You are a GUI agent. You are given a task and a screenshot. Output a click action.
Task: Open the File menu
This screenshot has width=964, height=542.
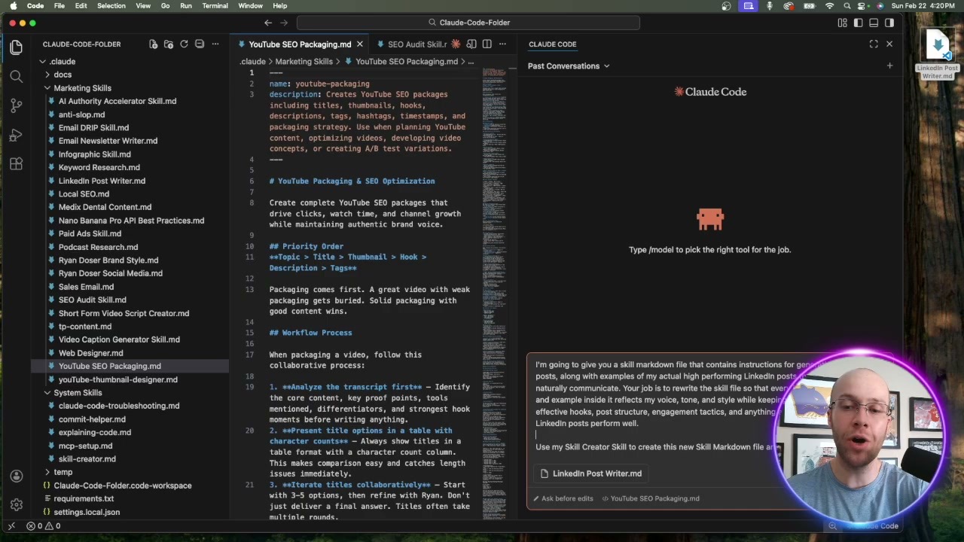tap(59, 6)
